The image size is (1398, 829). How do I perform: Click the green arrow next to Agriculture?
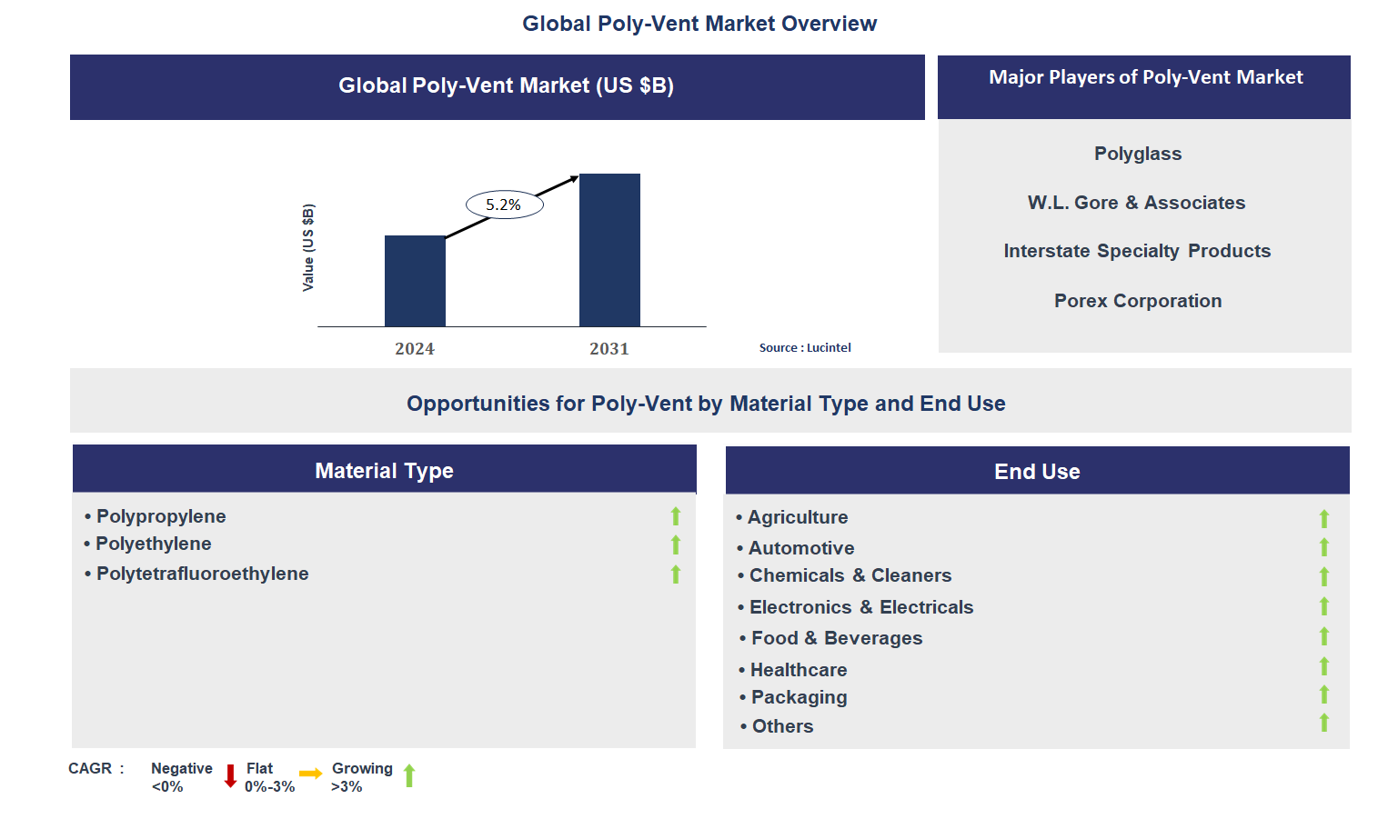1324,517
